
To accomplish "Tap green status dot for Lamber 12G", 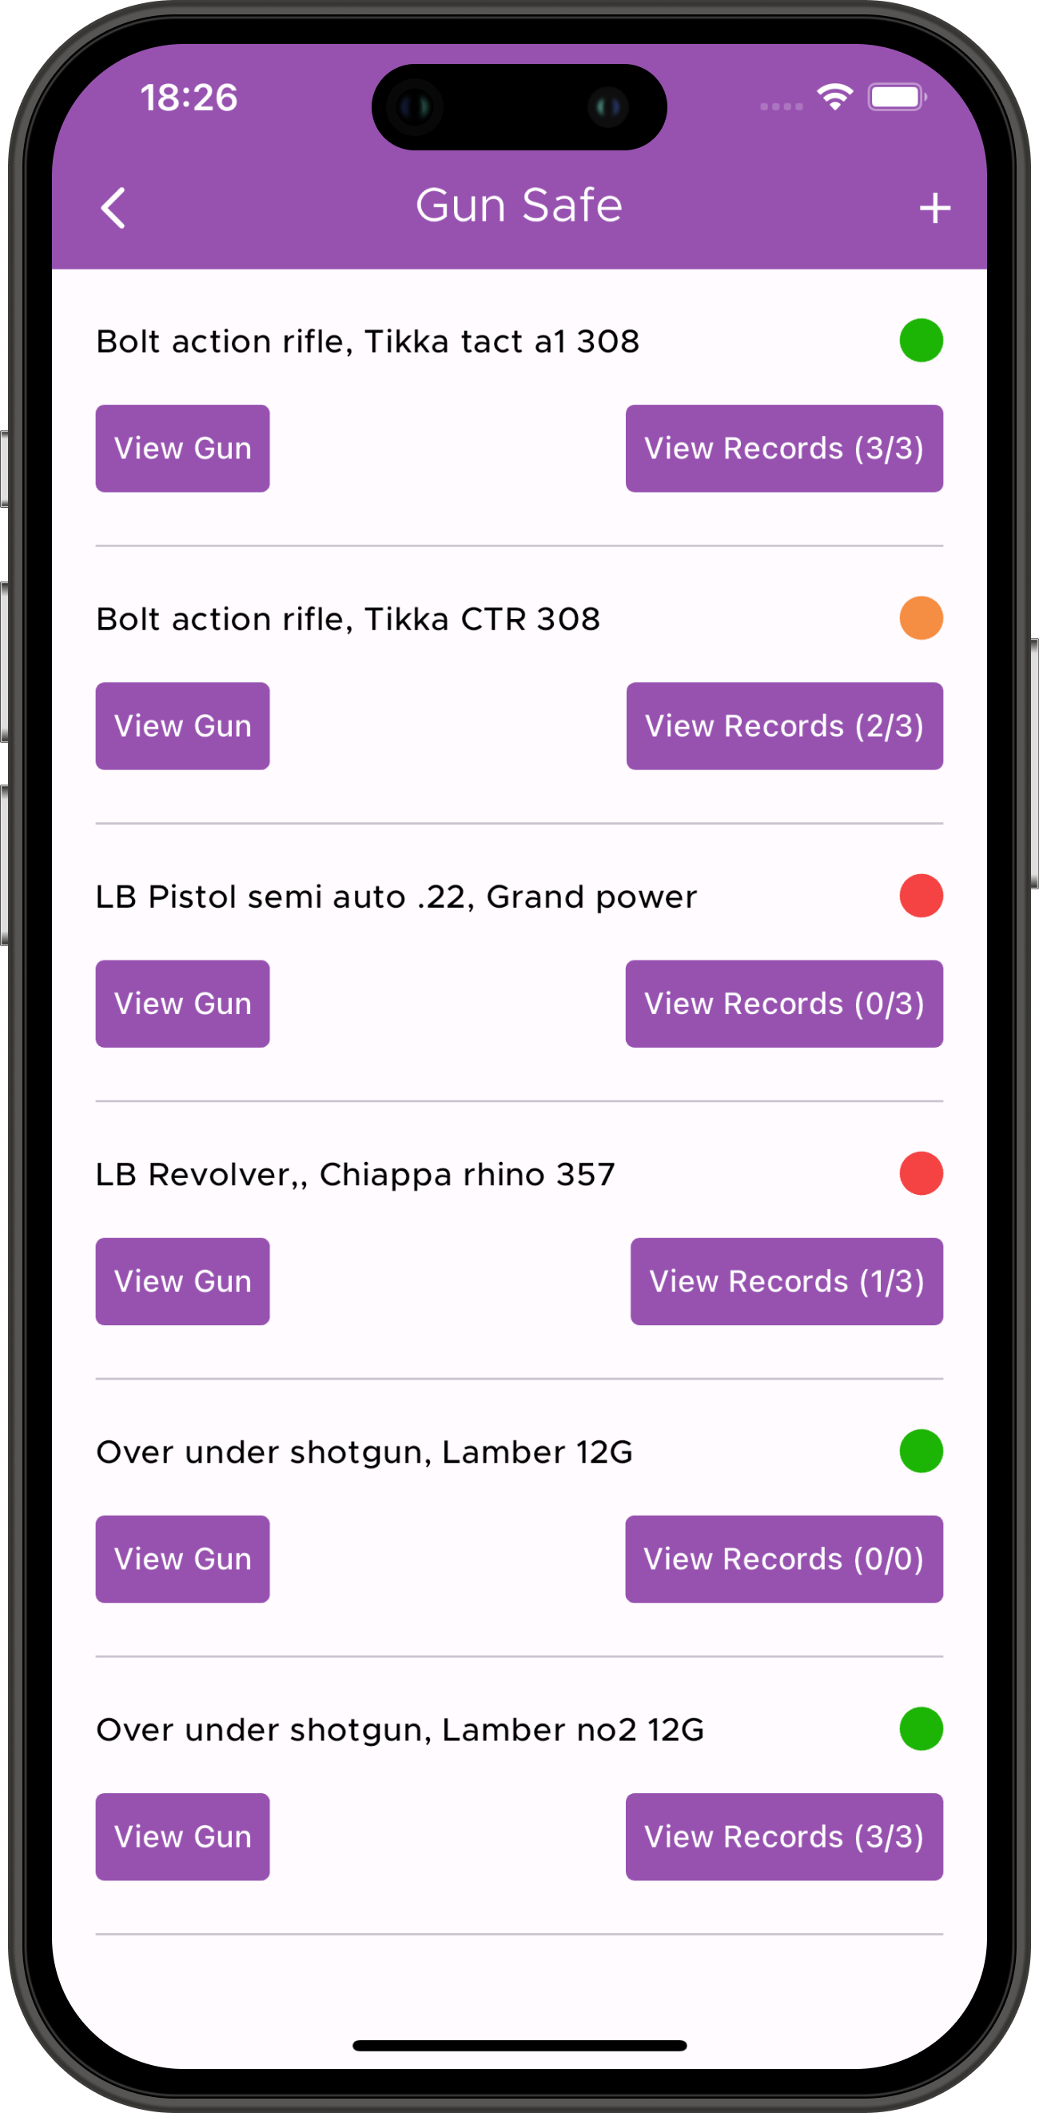I will pos(920,1451).
